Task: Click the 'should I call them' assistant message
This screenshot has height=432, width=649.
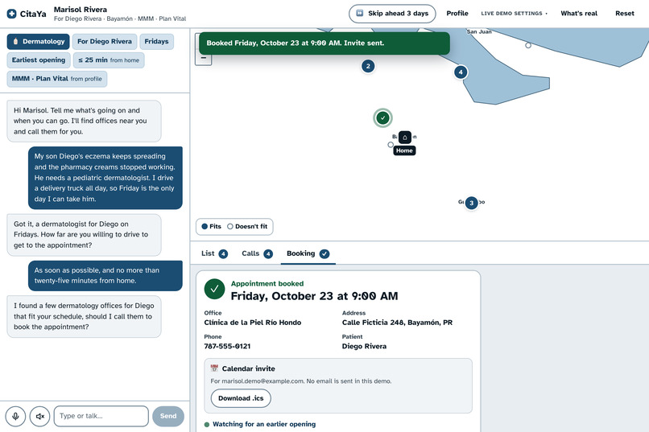Action: (x=84, y=316)
